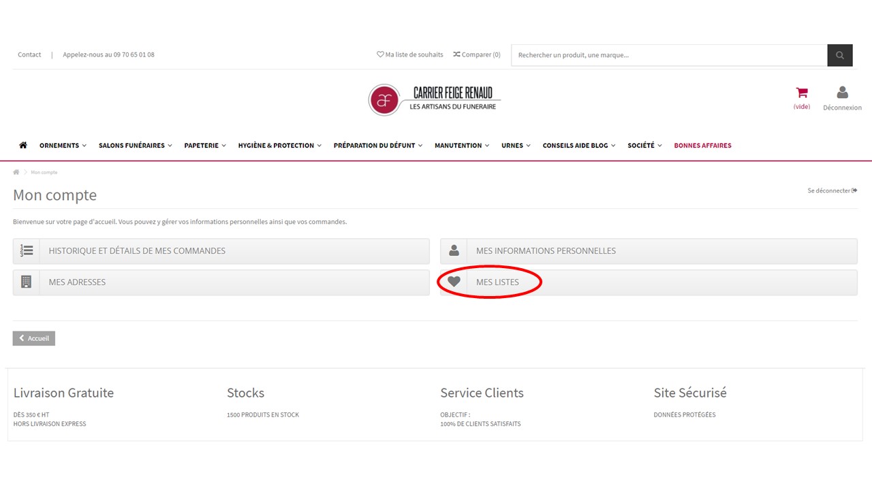Screen dimensions: 872x490
Task: Expand the Conseils Aide Blog menu
Action: click(579, 145)
